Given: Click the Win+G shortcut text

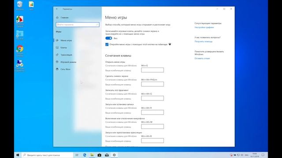Looking at the screenshot, I should tap(145, 66).
